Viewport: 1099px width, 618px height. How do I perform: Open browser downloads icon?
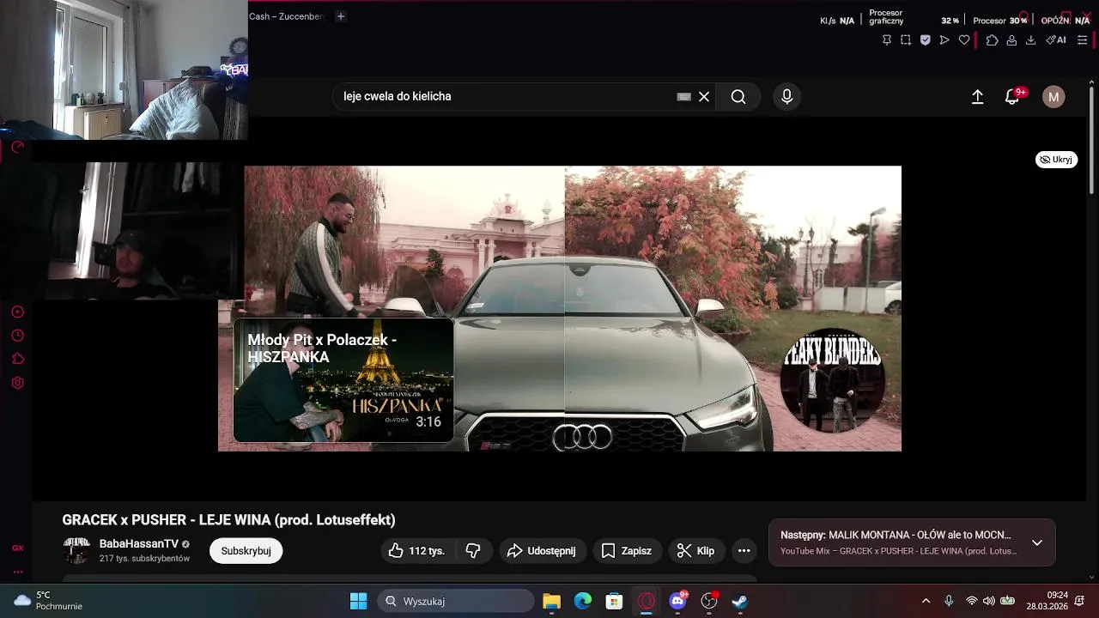coord(1031,40)
